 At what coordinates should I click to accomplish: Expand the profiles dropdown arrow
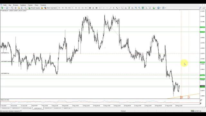9,8
